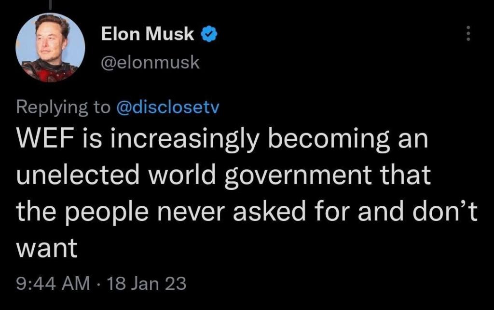
Task: Open Elon Musk's profile picture
Action: pos(50,47)
